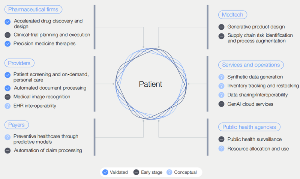Viewport: 300px width, 179px height.
Task: Click checkmark beside Patient screening and on-demand care
Action: [7, 75]
